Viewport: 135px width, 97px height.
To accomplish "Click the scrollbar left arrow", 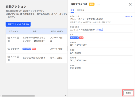I will [1, 96].
